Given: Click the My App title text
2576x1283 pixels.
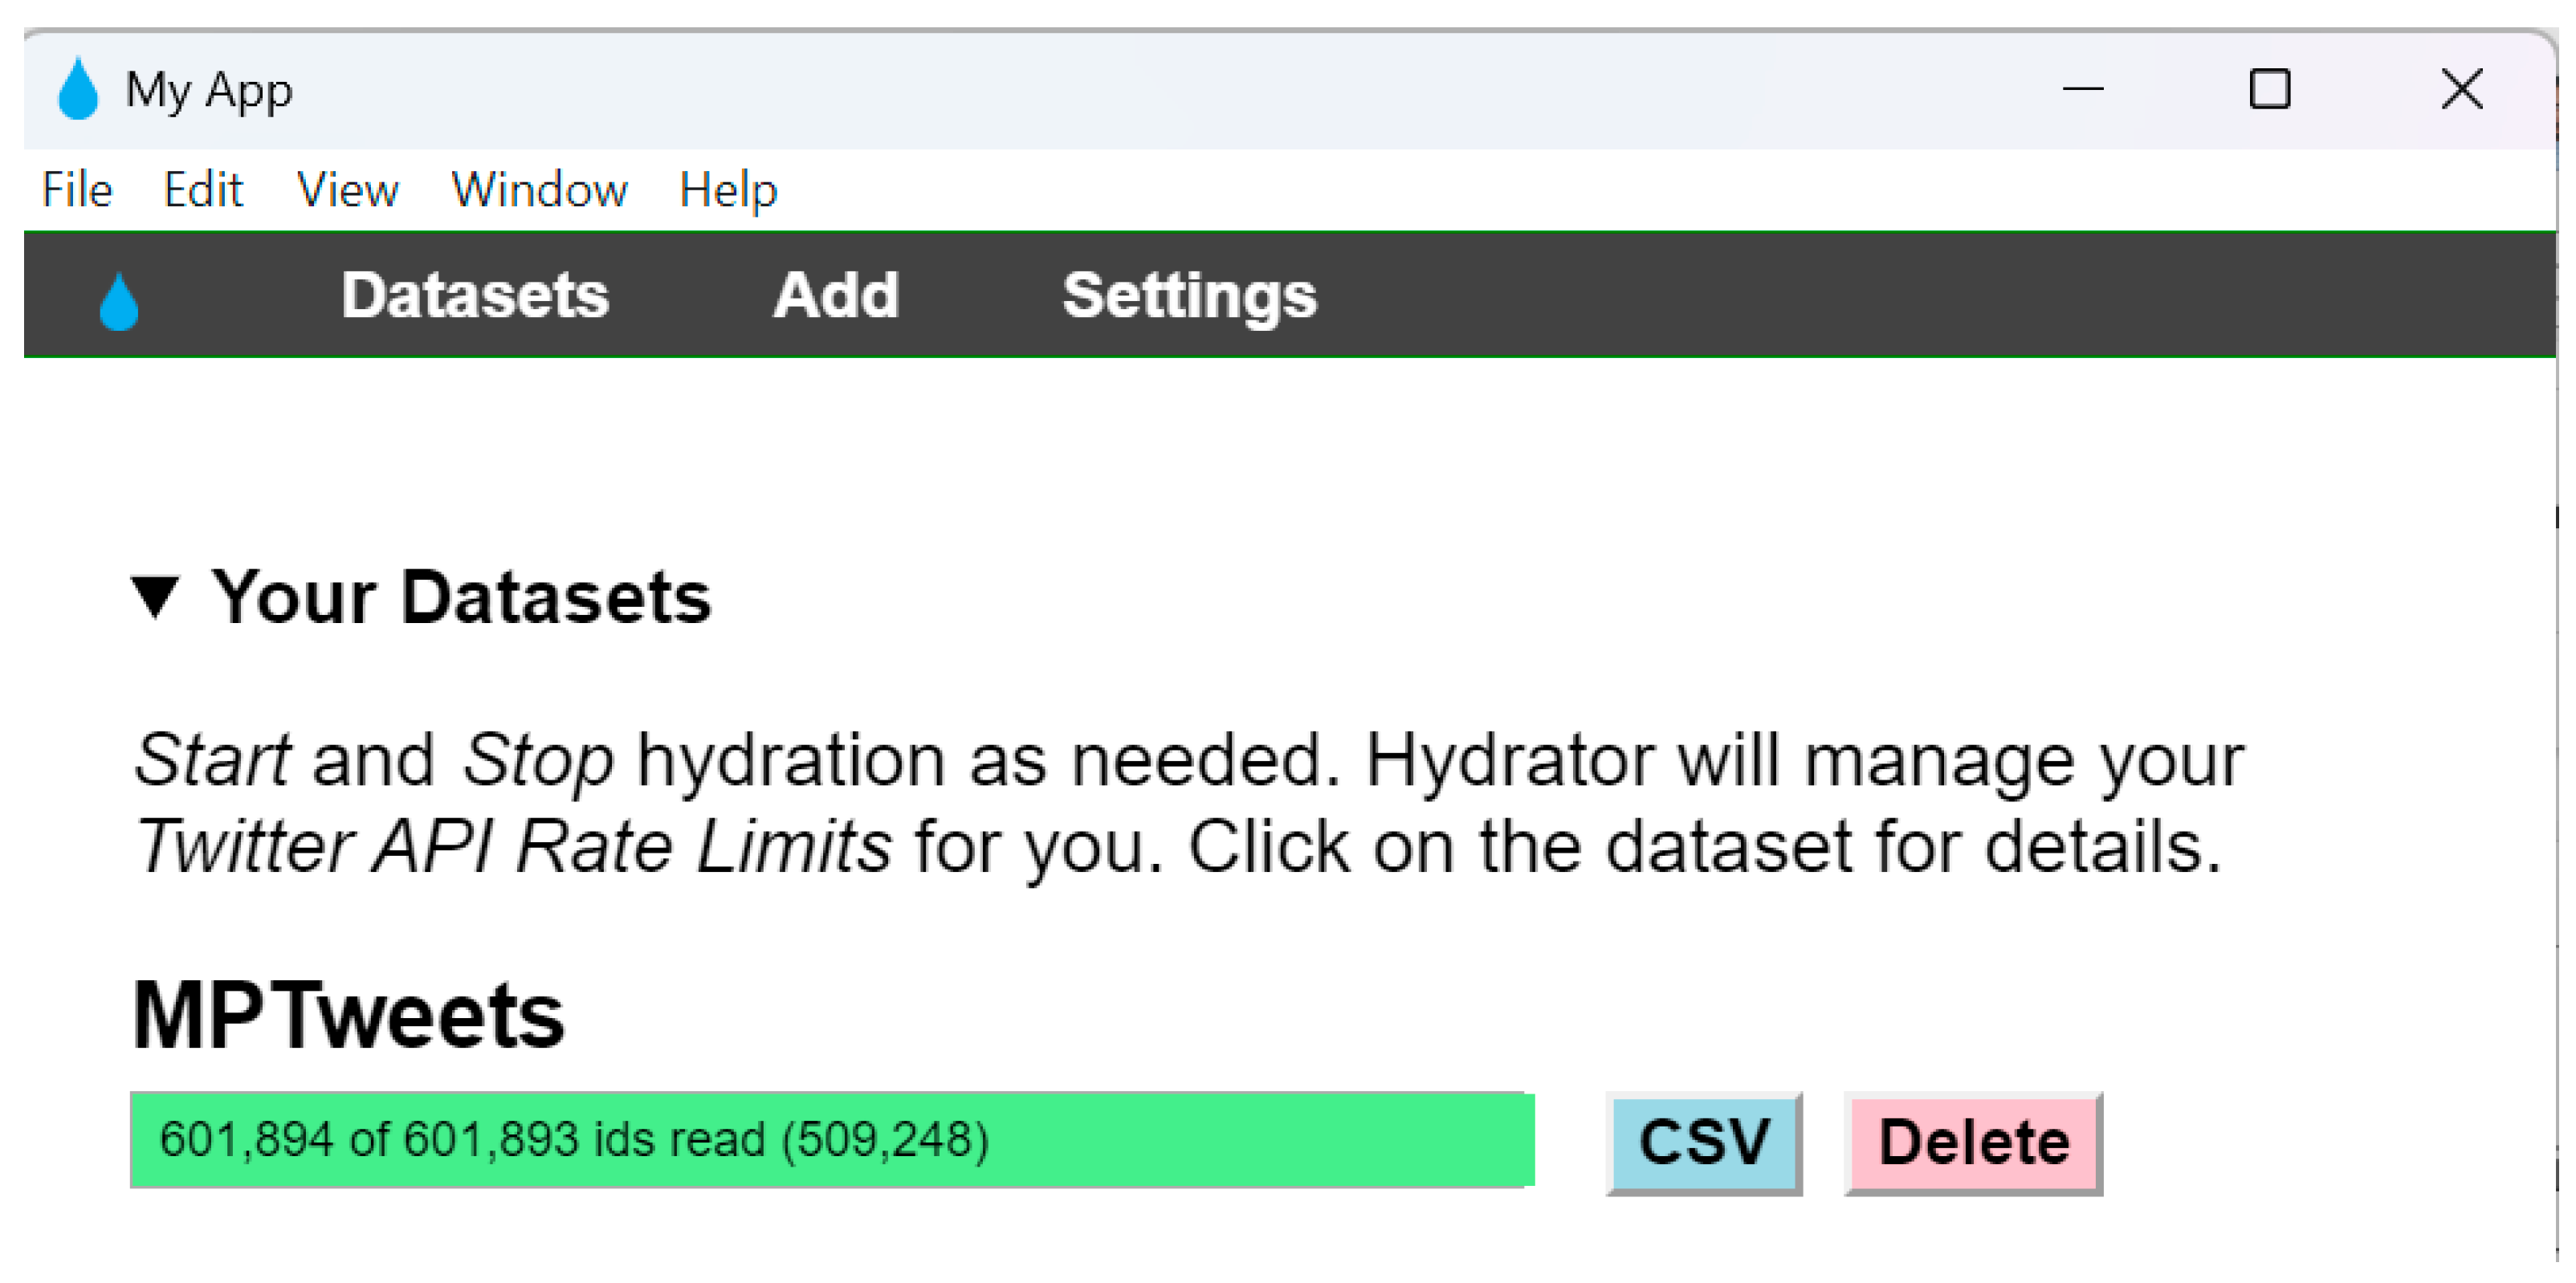Looking at the screenshot, I should click(x=210, y=91).
